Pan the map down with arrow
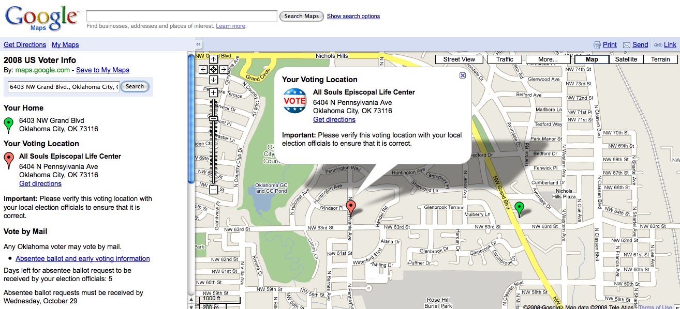The image size is (680, 309). coord(213,80)
